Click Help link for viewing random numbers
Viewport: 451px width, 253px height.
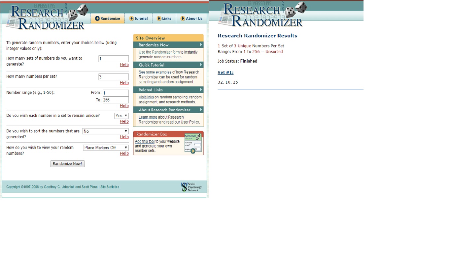(x=124, y=154)
